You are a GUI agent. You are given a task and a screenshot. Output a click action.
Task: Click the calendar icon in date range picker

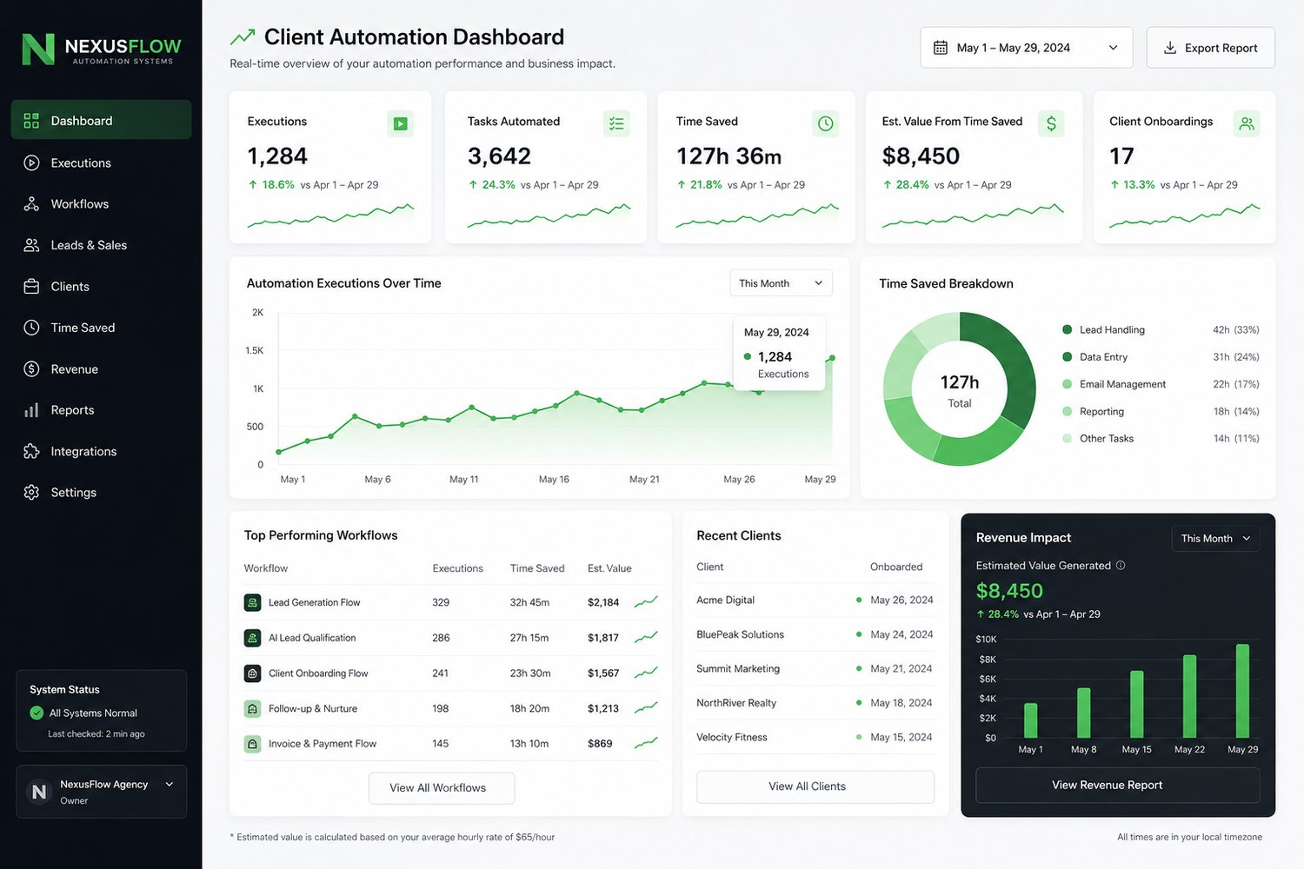tap(941, 48)
